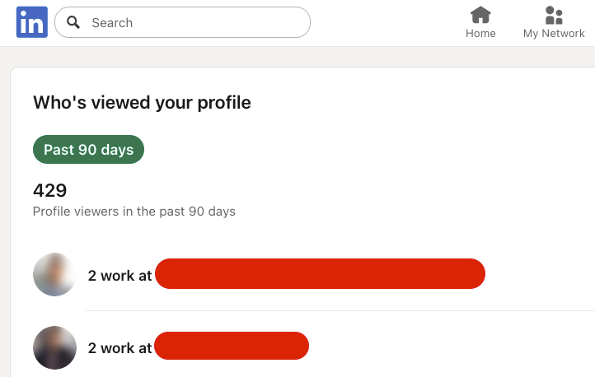The height and width of the screenshot is (377, 595).
Task: Click the "Profile viewers in the past 90 days" caption
Action: [x=134, y=212]
